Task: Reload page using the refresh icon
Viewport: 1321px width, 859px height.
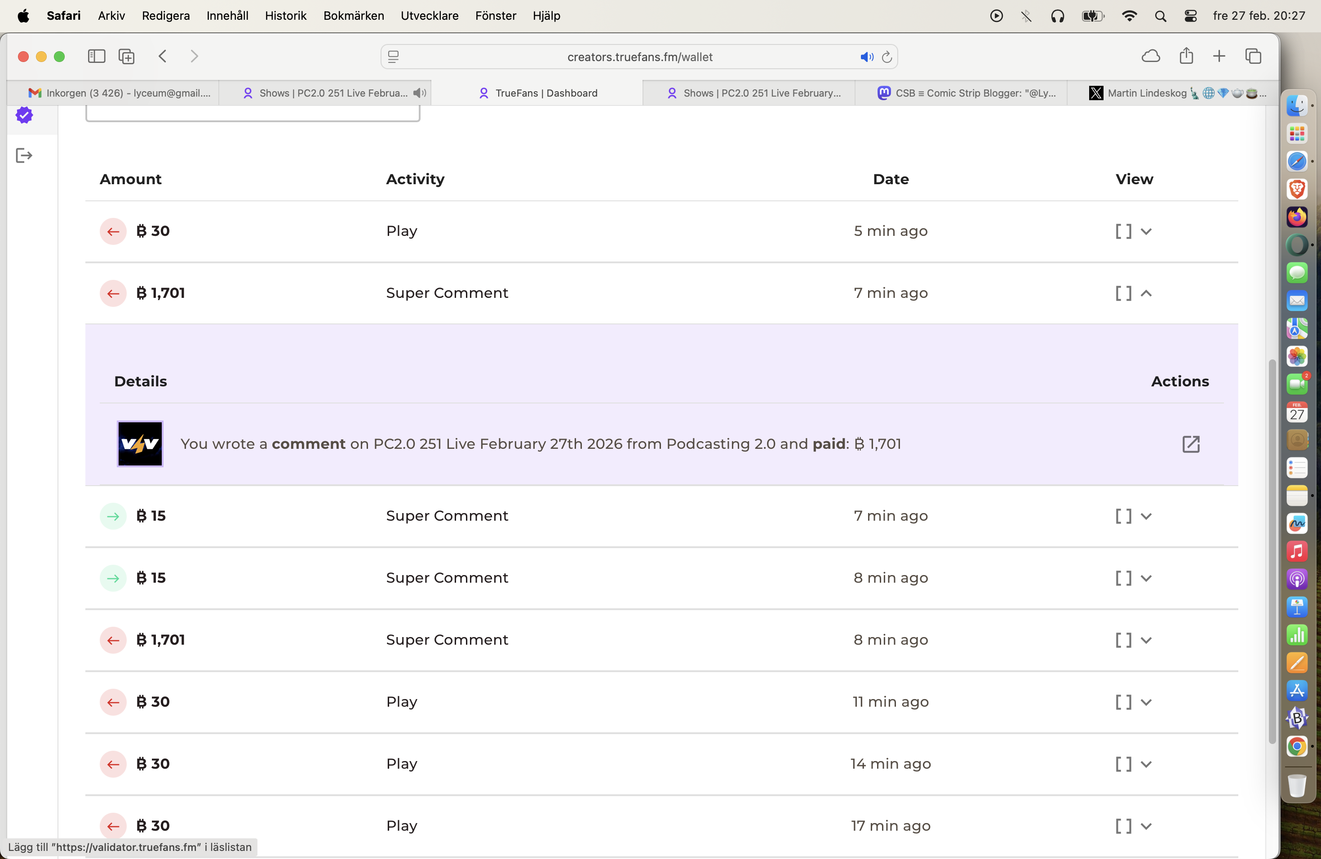Action: point(887,57)
